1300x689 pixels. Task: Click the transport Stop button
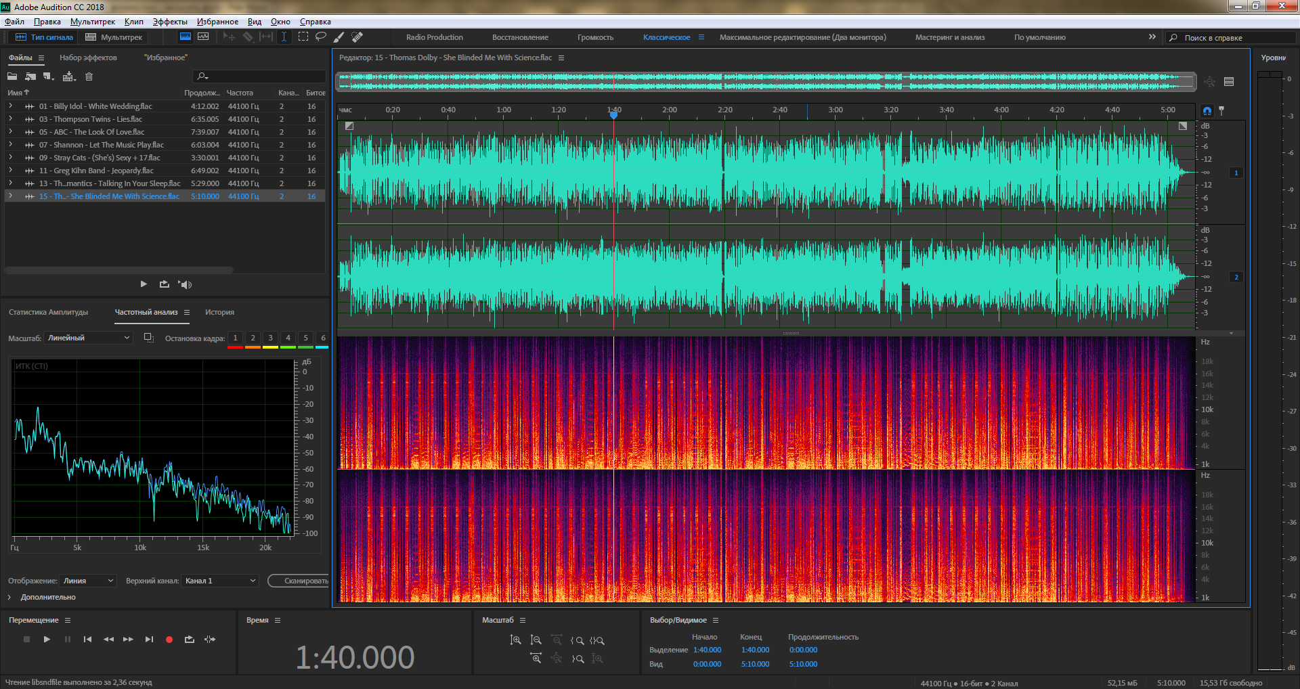tap(26, 639)
